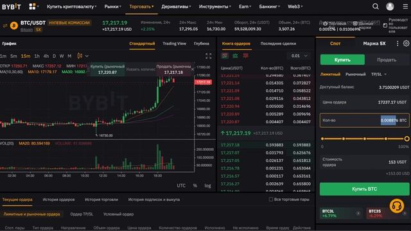This screenshot has width=411, height=231.
Task: Show both bids and asks view
Action: (x=225, y=56)
